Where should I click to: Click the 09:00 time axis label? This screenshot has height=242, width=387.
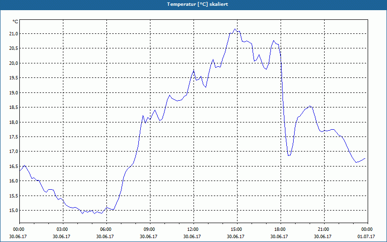click(x=150, y=229)
